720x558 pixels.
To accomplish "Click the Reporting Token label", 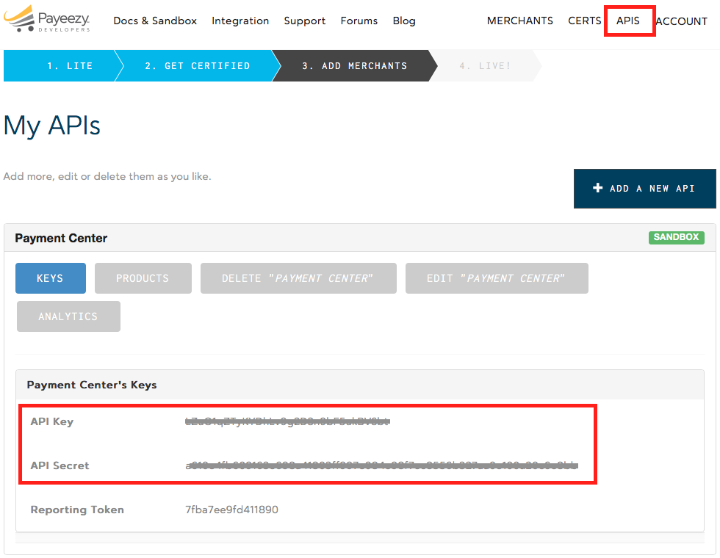I will (x=77, y=510).
